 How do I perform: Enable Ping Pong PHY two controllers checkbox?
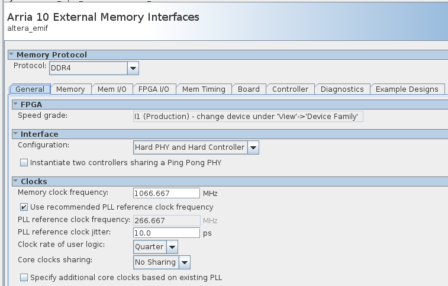24,162
